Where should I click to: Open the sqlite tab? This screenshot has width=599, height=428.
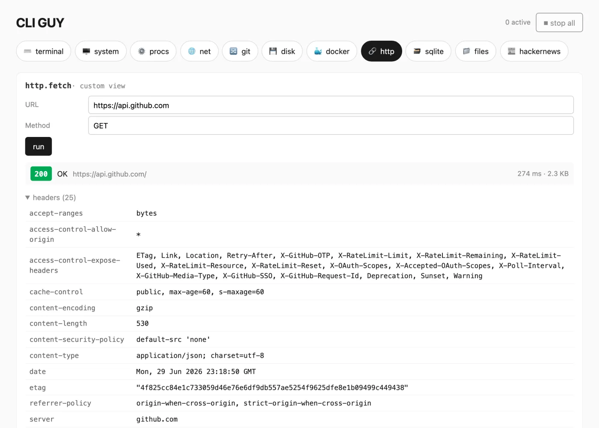[428, 51]
